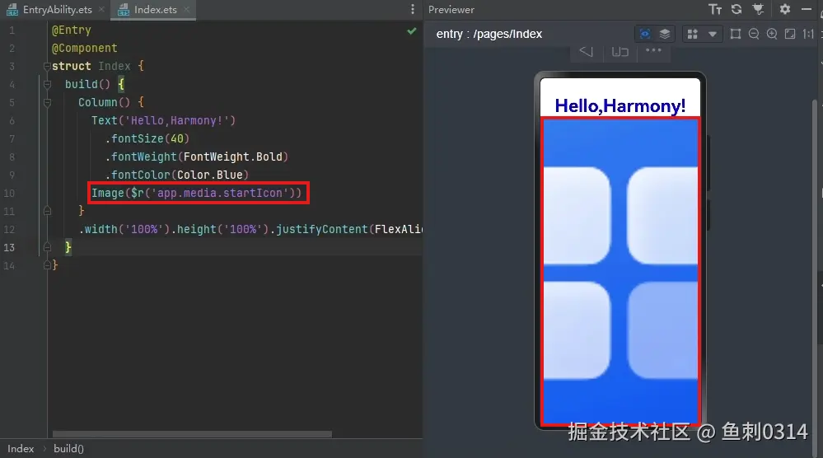This screenshot has width=823, height=458.
Task: Reset preview to 1:1 scale
Action: click(x=808, y=34)
